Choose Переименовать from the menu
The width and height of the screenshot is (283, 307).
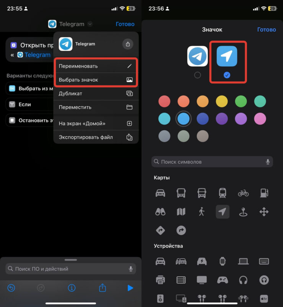pyautogui.click(x=96, y=66)
